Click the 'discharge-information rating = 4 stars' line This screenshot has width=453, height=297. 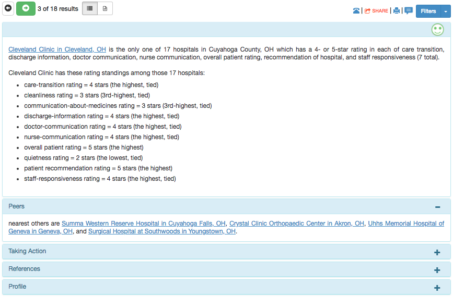102,116
